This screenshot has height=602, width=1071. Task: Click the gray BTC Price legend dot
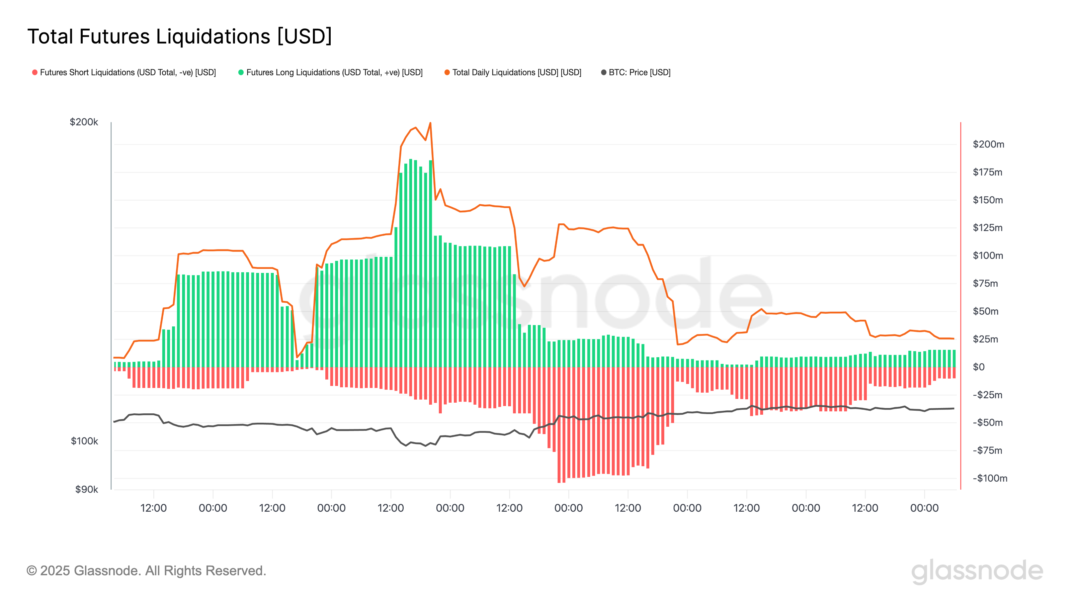pyautogui.click(x=604, y=72)
